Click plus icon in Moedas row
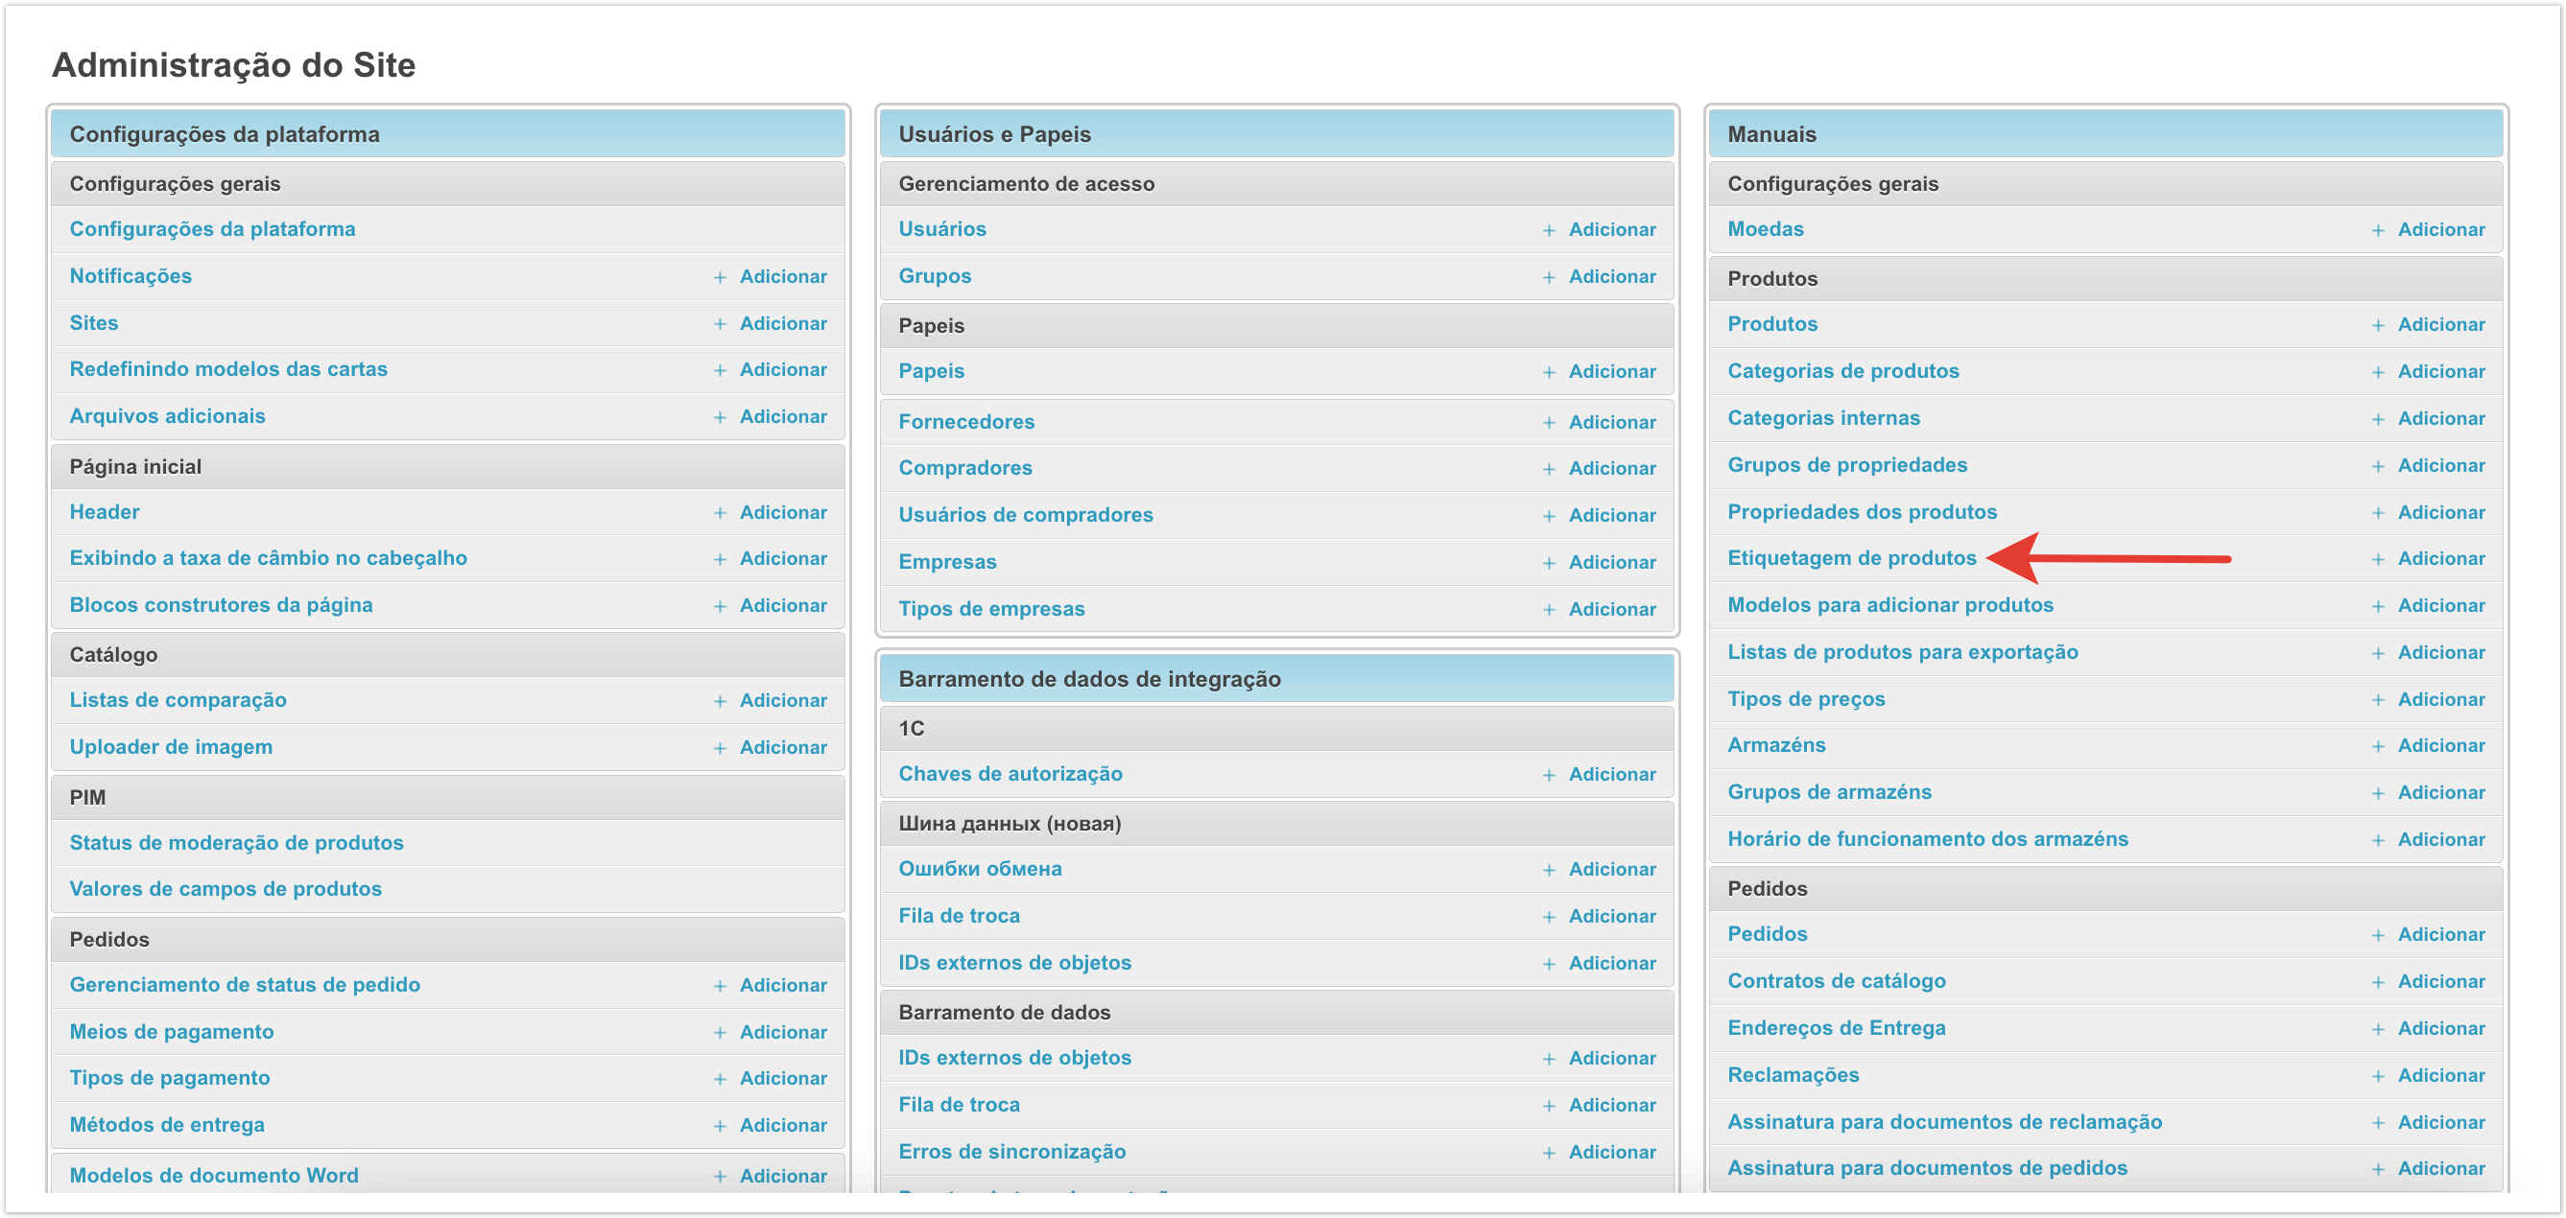This screenshot has height=1218, width=2566. tap(2377, 231)
